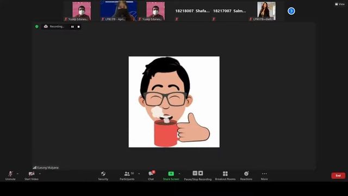Viewport: 348px width, 196px height.
Task: Select LPIK ITB - Apri... video thumbnail
Action: pos(119,11)
